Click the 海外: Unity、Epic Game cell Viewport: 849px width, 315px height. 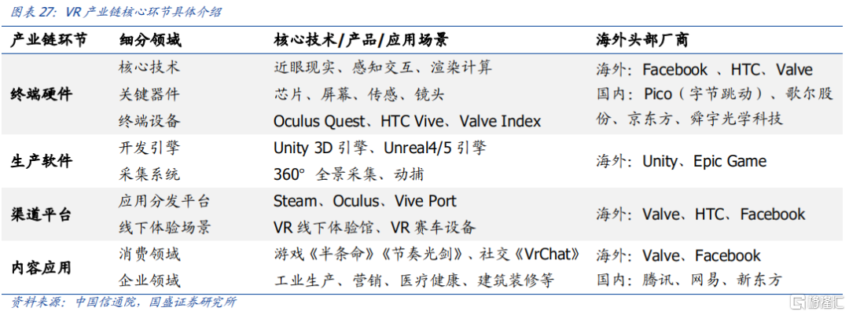[x=682, y=161]
